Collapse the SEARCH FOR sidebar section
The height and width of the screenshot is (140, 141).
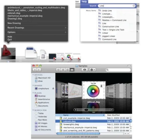33,110
